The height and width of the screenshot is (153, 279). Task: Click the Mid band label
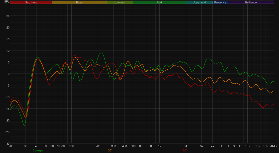(x=160, y=2)
